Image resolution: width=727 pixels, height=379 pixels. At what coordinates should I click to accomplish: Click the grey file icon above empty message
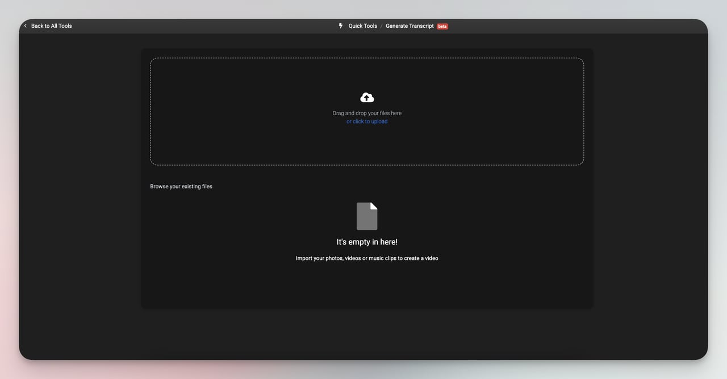(366, 216)
